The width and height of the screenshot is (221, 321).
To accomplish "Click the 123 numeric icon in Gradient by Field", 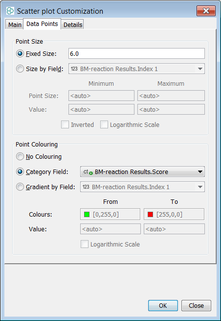I will 86,187.
